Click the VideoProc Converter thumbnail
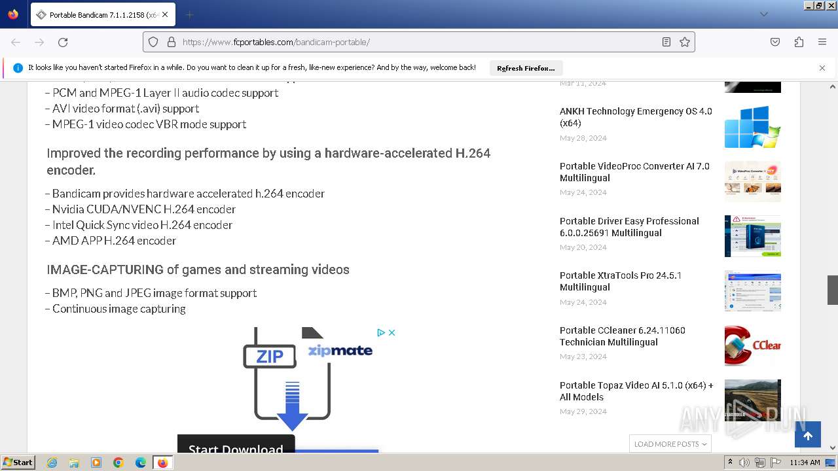 753,181
